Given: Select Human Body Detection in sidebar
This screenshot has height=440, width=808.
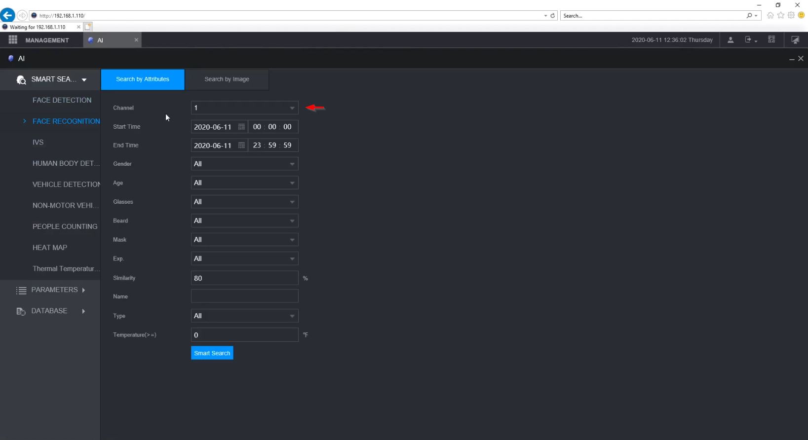Looking at the screenshot, I should (66, 163).
